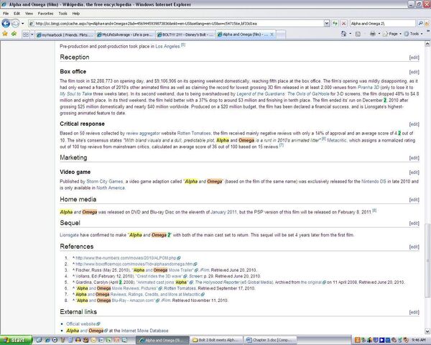The width and height of the screenshot is (431, 345).
Task: Click the red Stop loading icon
Action: coord(343,24)
